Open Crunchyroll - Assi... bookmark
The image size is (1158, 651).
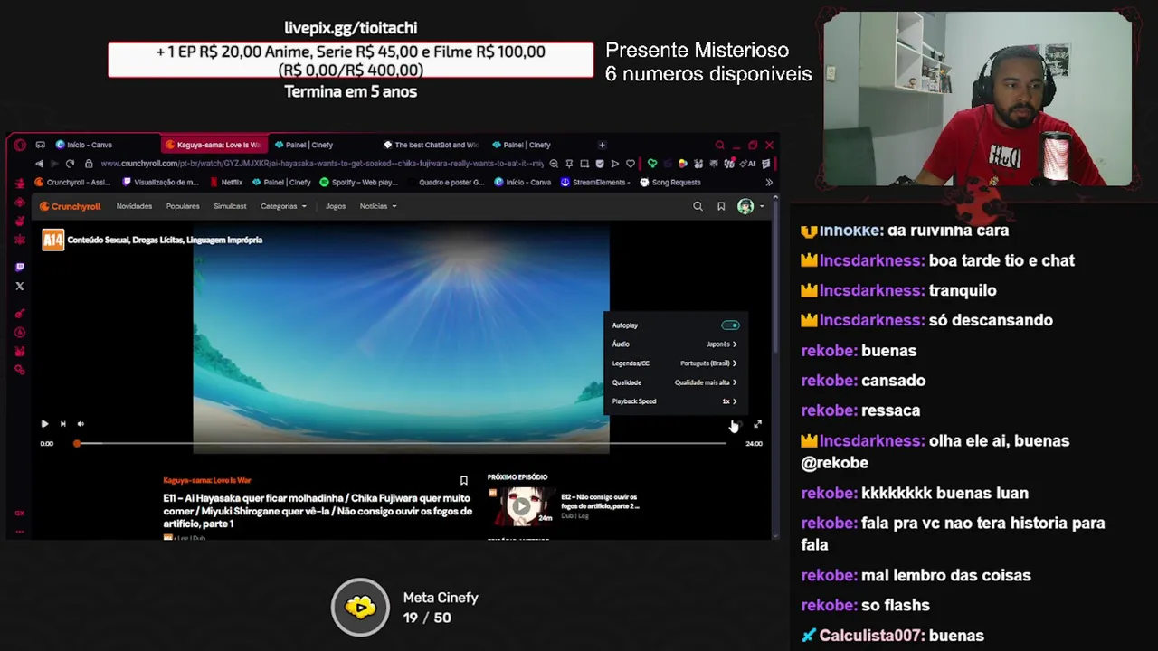click(72, 183)
